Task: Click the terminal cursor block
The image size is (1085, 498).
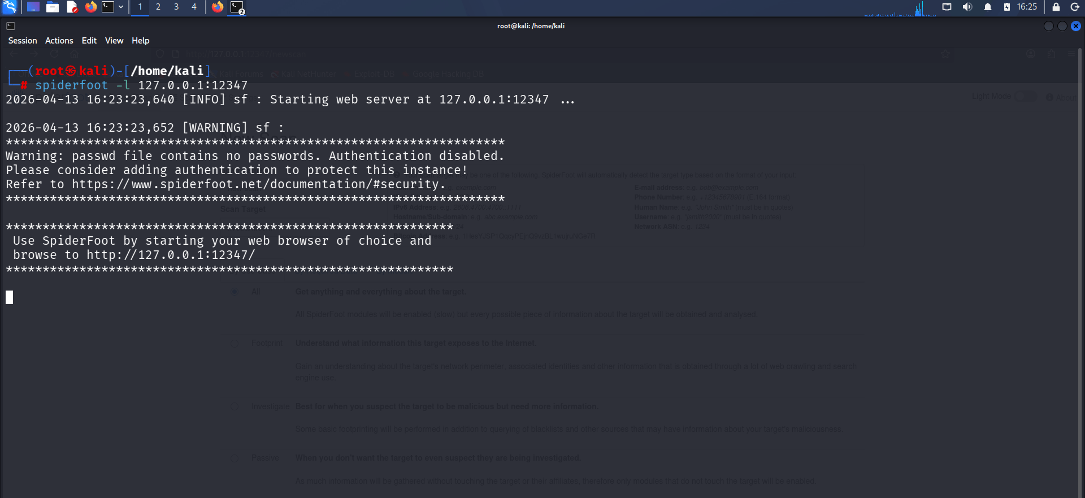Action: coord(10,297)
